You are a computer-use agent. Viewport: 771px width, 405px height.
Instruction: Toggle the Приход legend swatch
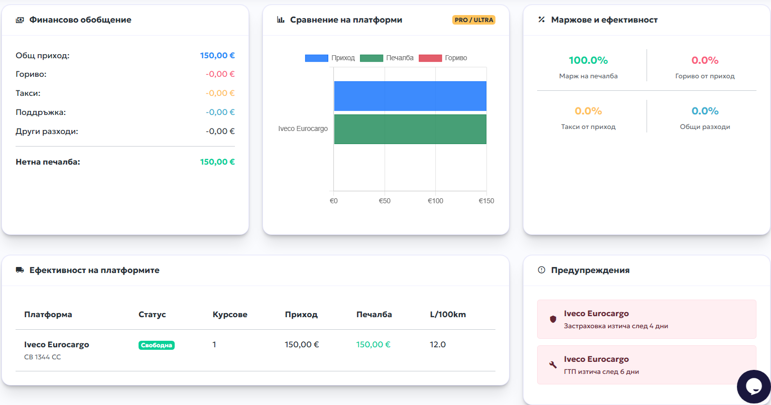[x=316, y=58]
